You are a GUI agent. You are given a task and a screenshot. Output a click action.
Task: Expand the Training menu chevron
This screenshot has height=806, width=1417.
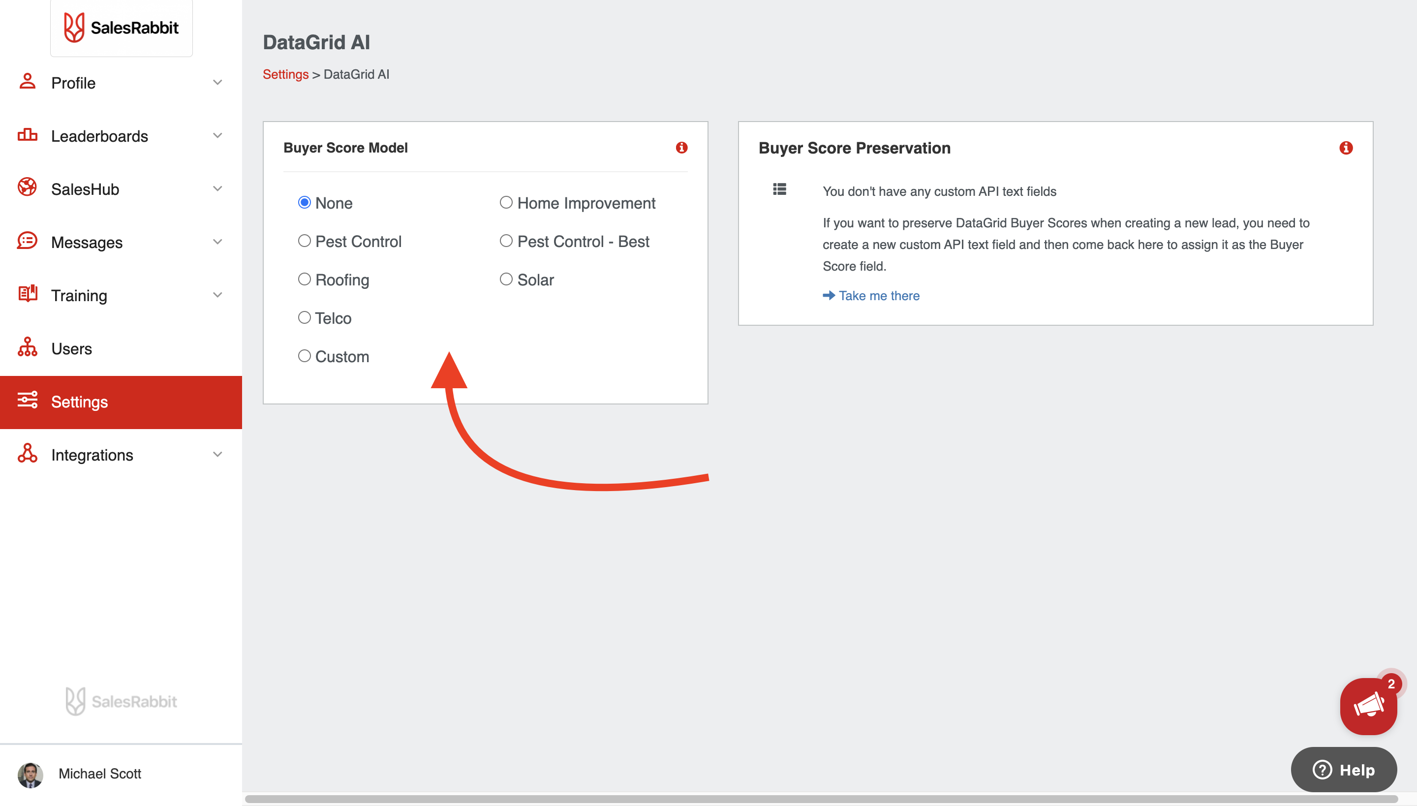click(217, 295)
